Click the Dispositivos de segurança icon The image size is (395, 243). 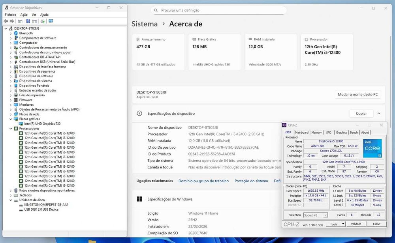16,71
